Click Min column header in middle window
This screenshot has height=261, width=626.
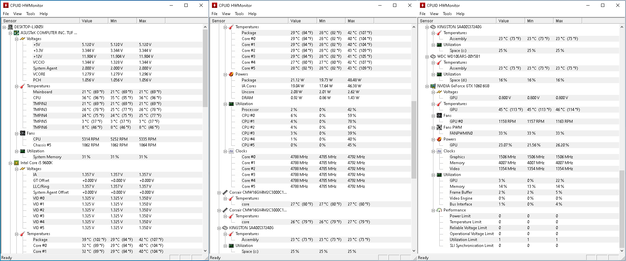point(331,21)
